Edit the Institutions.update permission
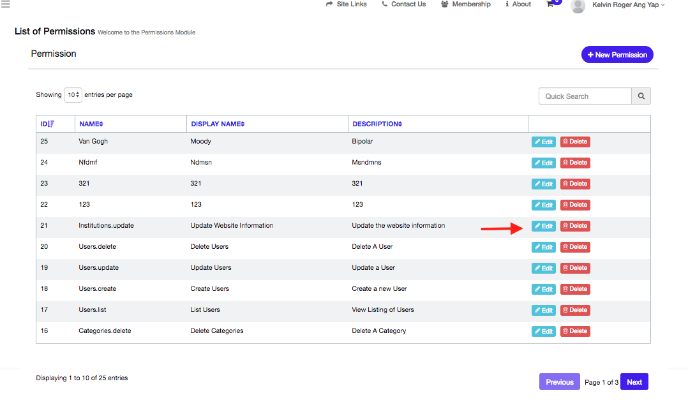 click(543, 226)
